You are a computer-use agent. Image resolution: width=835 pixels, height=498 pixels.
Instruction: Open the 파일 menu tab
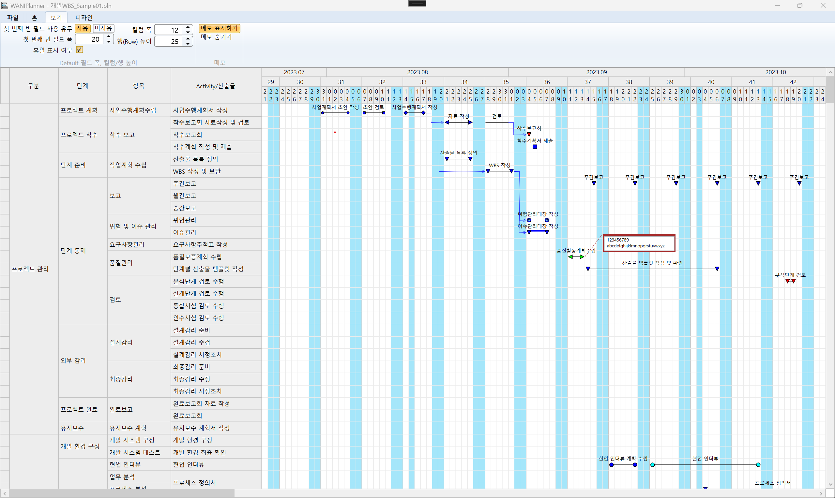tap(13, 18)
